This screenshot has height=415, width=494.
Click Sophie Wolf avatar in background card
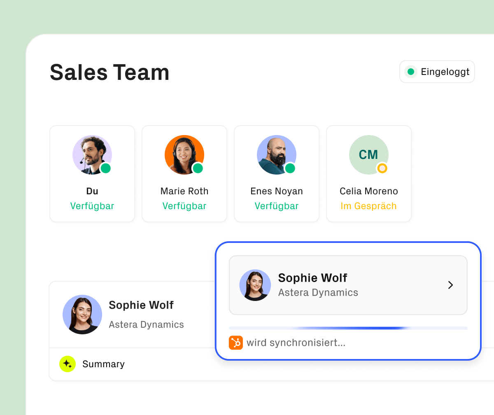point(82,315)
